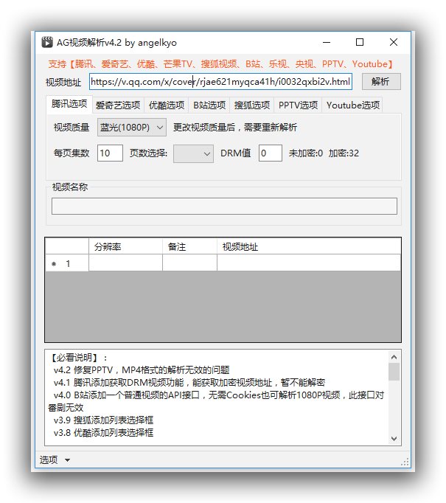Click the 视频地址 URL input field
This screenshot has height=503, width=446.
pos(221,81)
